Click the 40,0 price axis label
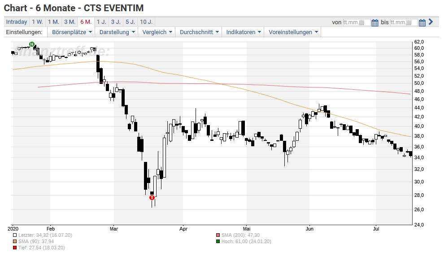This screenshot has width=444, height=257. click(419, 126)
